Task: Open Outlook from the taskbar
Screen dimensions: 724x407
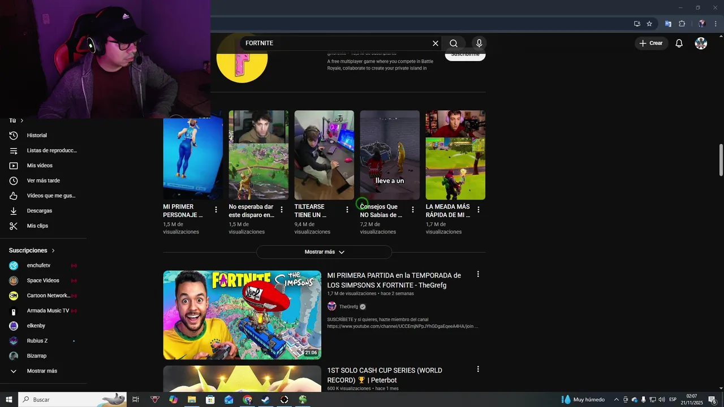Action: point(229,400)
